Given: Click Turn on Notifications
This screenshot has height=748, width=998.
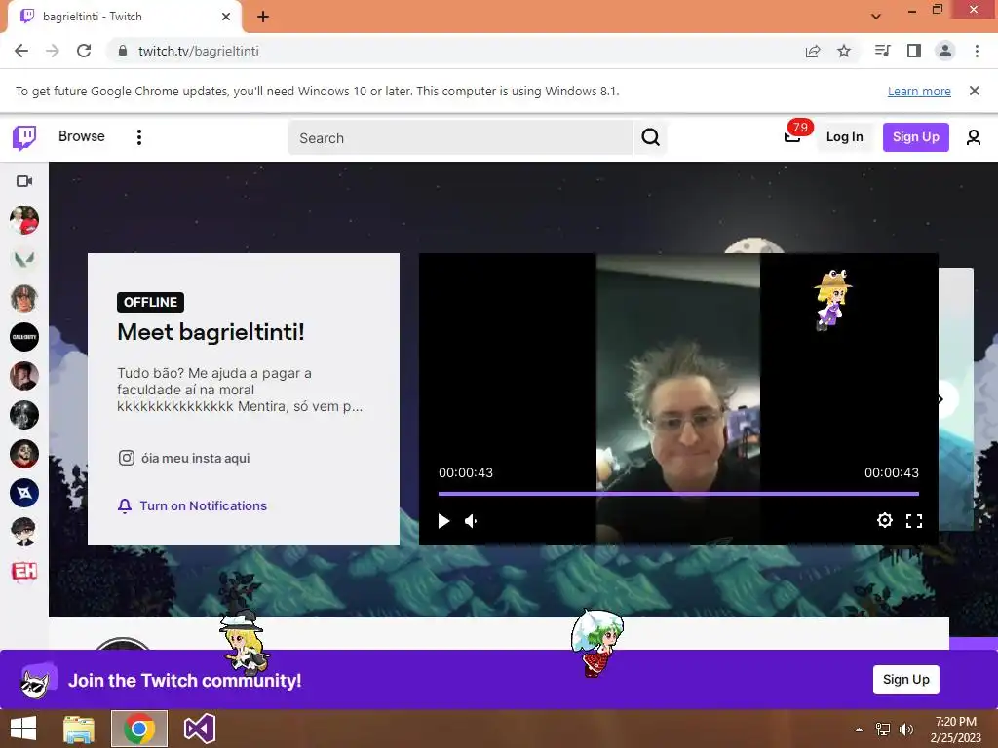Looking at the screenshot, I should coord(192,505).
